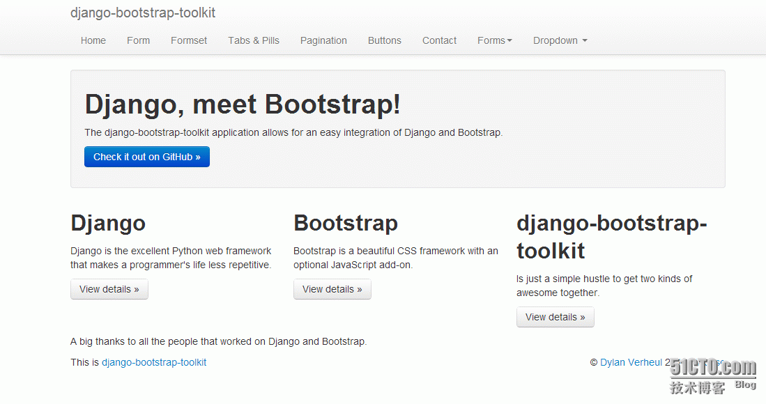The width and height of the screenshot is (766, 404).
Task: Expand the Forms dropdown menu
Action: (494, 40)
